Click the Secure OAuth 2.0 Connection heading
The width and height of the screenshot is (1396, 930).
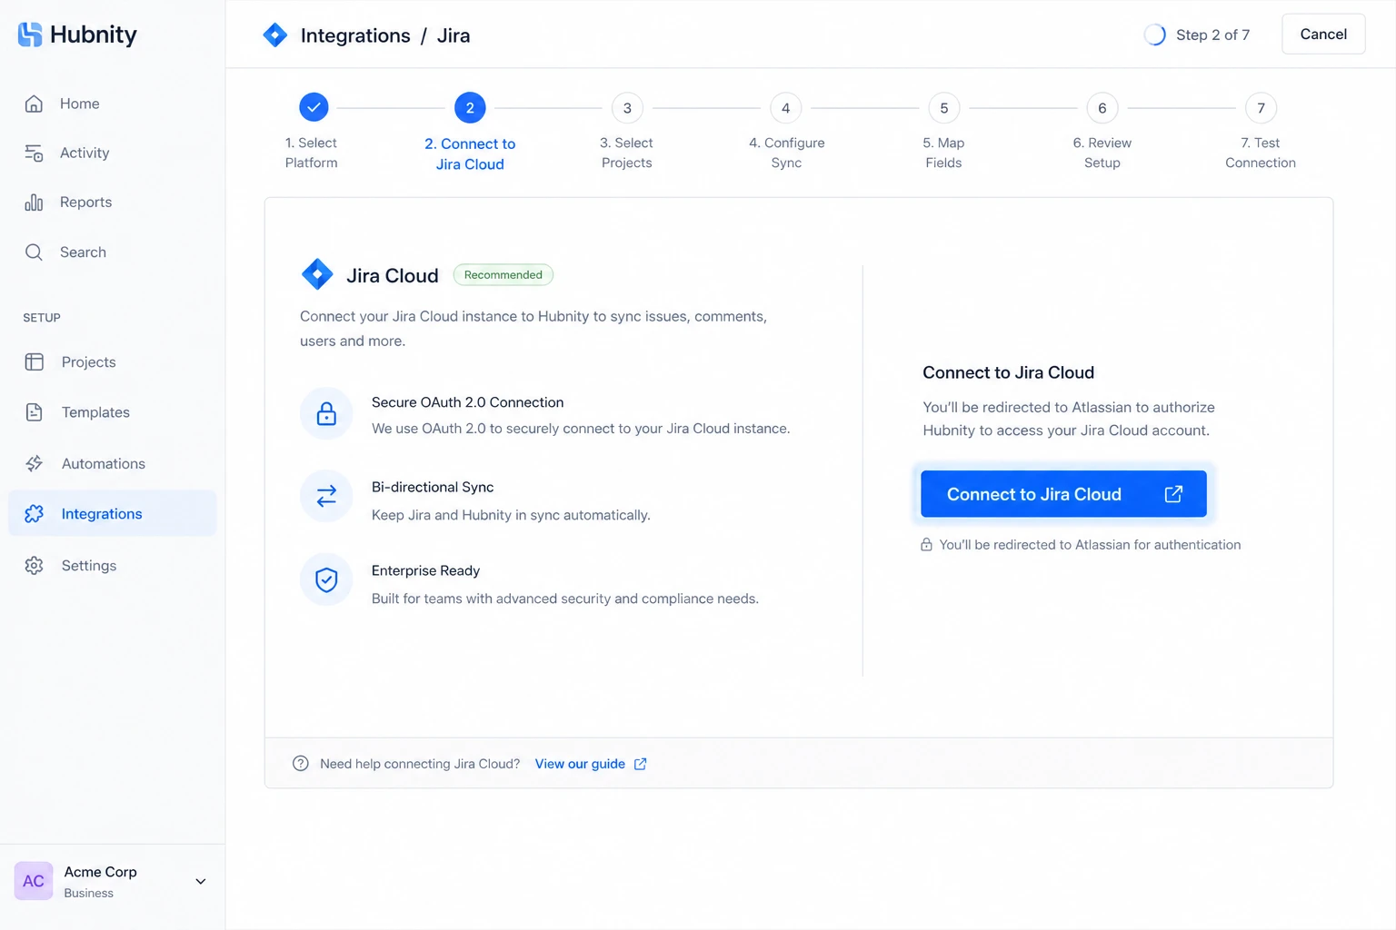pyautogui.click(x=467, y=402)
